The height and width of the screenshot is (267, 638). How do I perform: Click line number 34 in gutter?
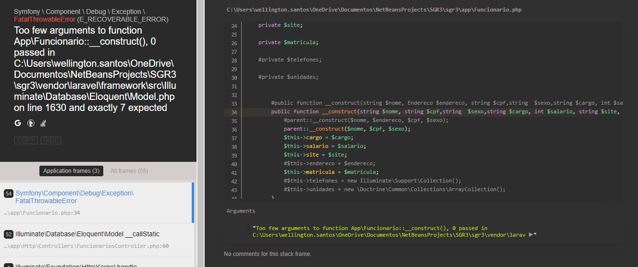(234, 112)
